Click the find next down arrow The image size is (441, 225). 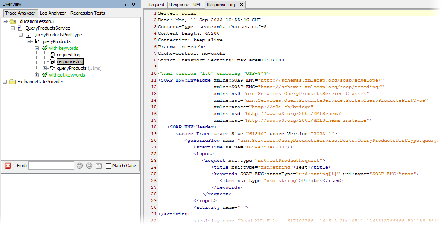[80, 166]
